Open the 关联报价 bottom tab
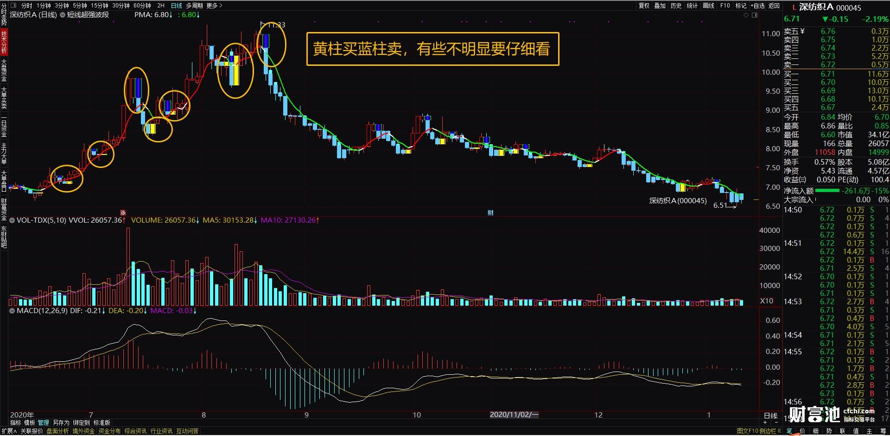The width and height of the screenshot is (890, 436). [32, 431]
